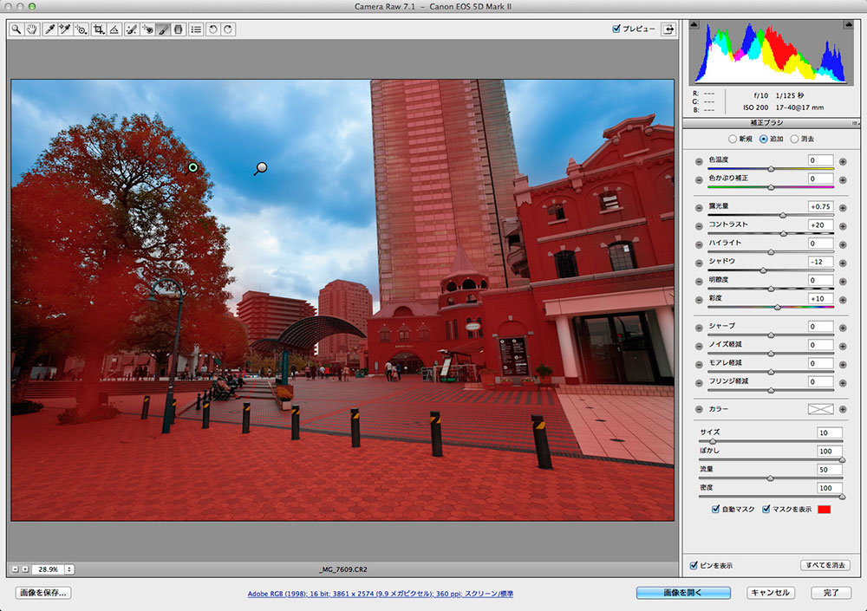Select the 消去 radio button

794,139
